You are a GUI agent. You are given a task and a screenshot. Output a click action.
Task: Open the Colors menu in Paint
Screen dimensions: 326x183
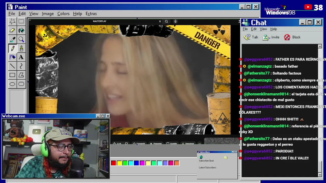[63, 14]
